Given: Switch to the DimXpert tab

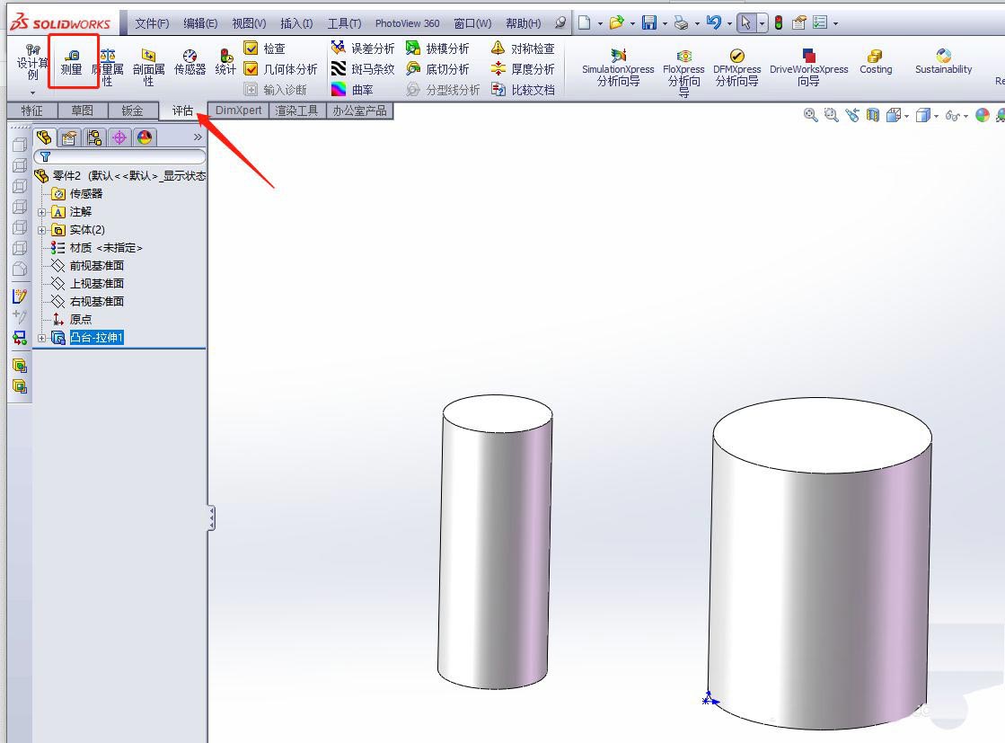Looking at the screenshot, I should (238, 111).
